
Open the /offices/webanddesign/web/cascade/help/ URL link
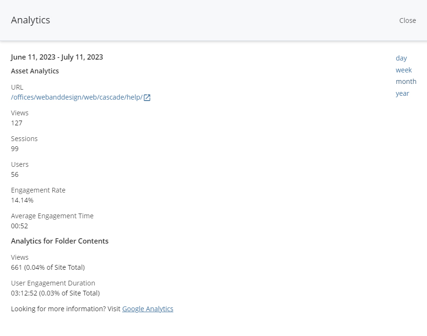[x=77, y=97]
